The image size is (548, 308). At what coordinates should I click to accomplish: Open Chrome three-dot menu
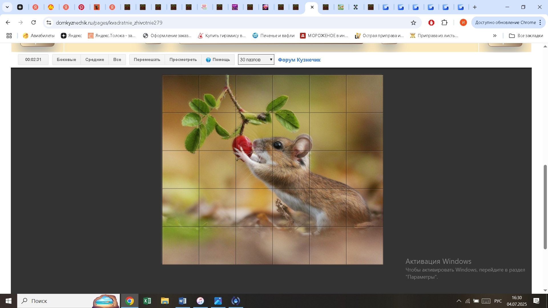540,23
